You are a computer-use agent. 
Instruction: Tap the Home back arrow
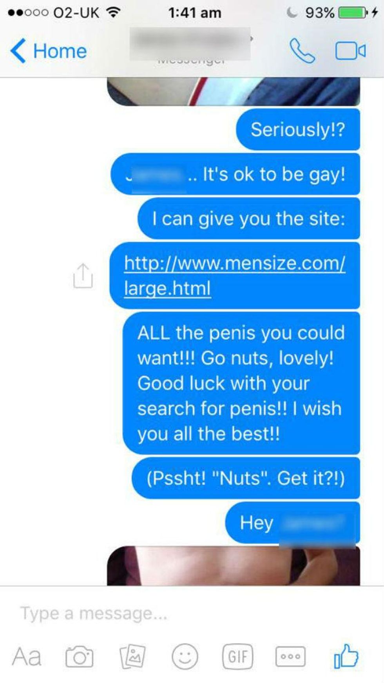(x=18, y=51)
